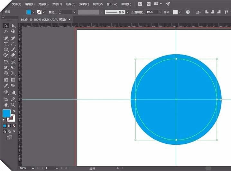
Task: Open the 文件(F) menu
Action: coord(17,4)
